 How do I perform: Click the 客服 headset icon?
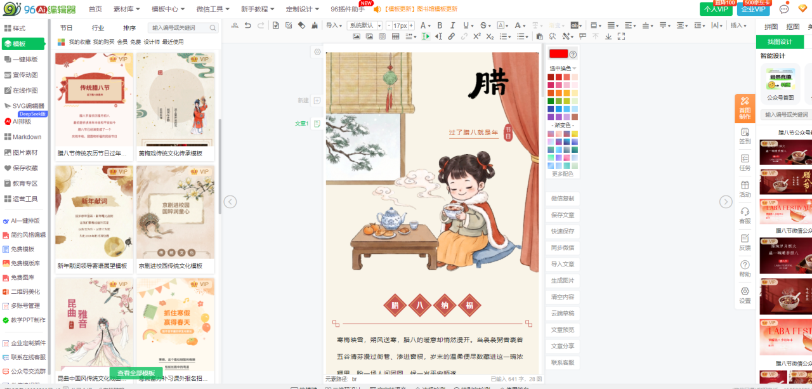tap(745, 216)
